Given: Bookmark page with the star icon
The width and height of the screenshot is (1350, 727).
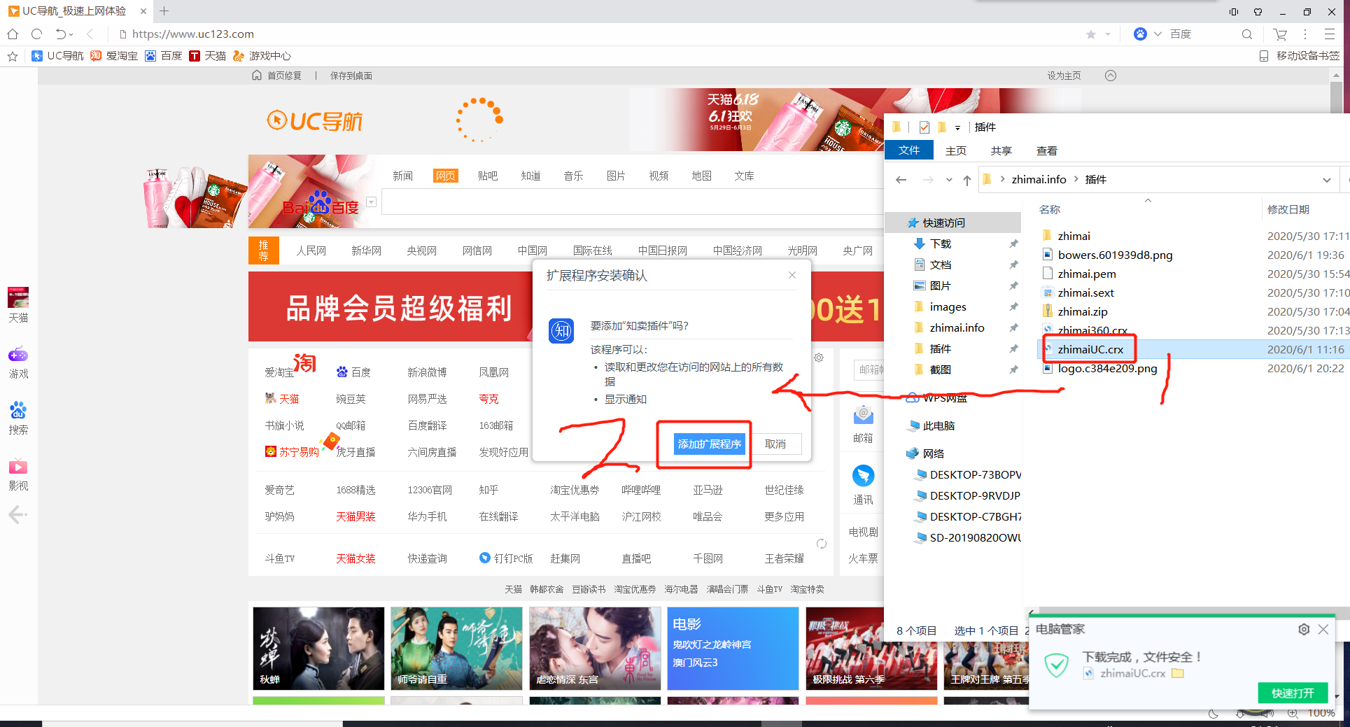Looking at the screenshot, I should (1090, 34).
